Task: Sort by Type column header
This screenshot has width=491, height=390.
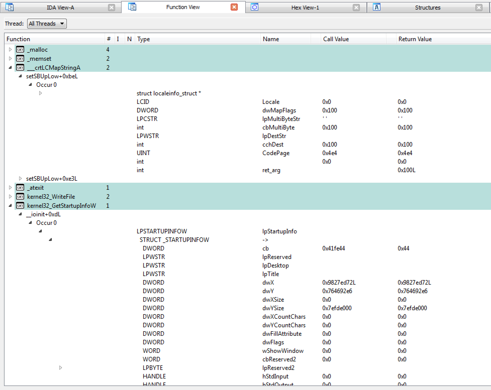Action: coord(198,39)
